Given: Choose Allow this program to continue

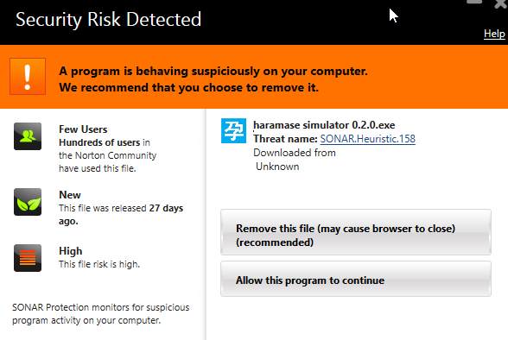Looking at the screenshot, I should [356, 279].
